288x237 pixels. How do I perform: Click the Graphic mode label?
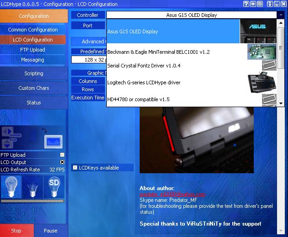[x=89, y=73]
